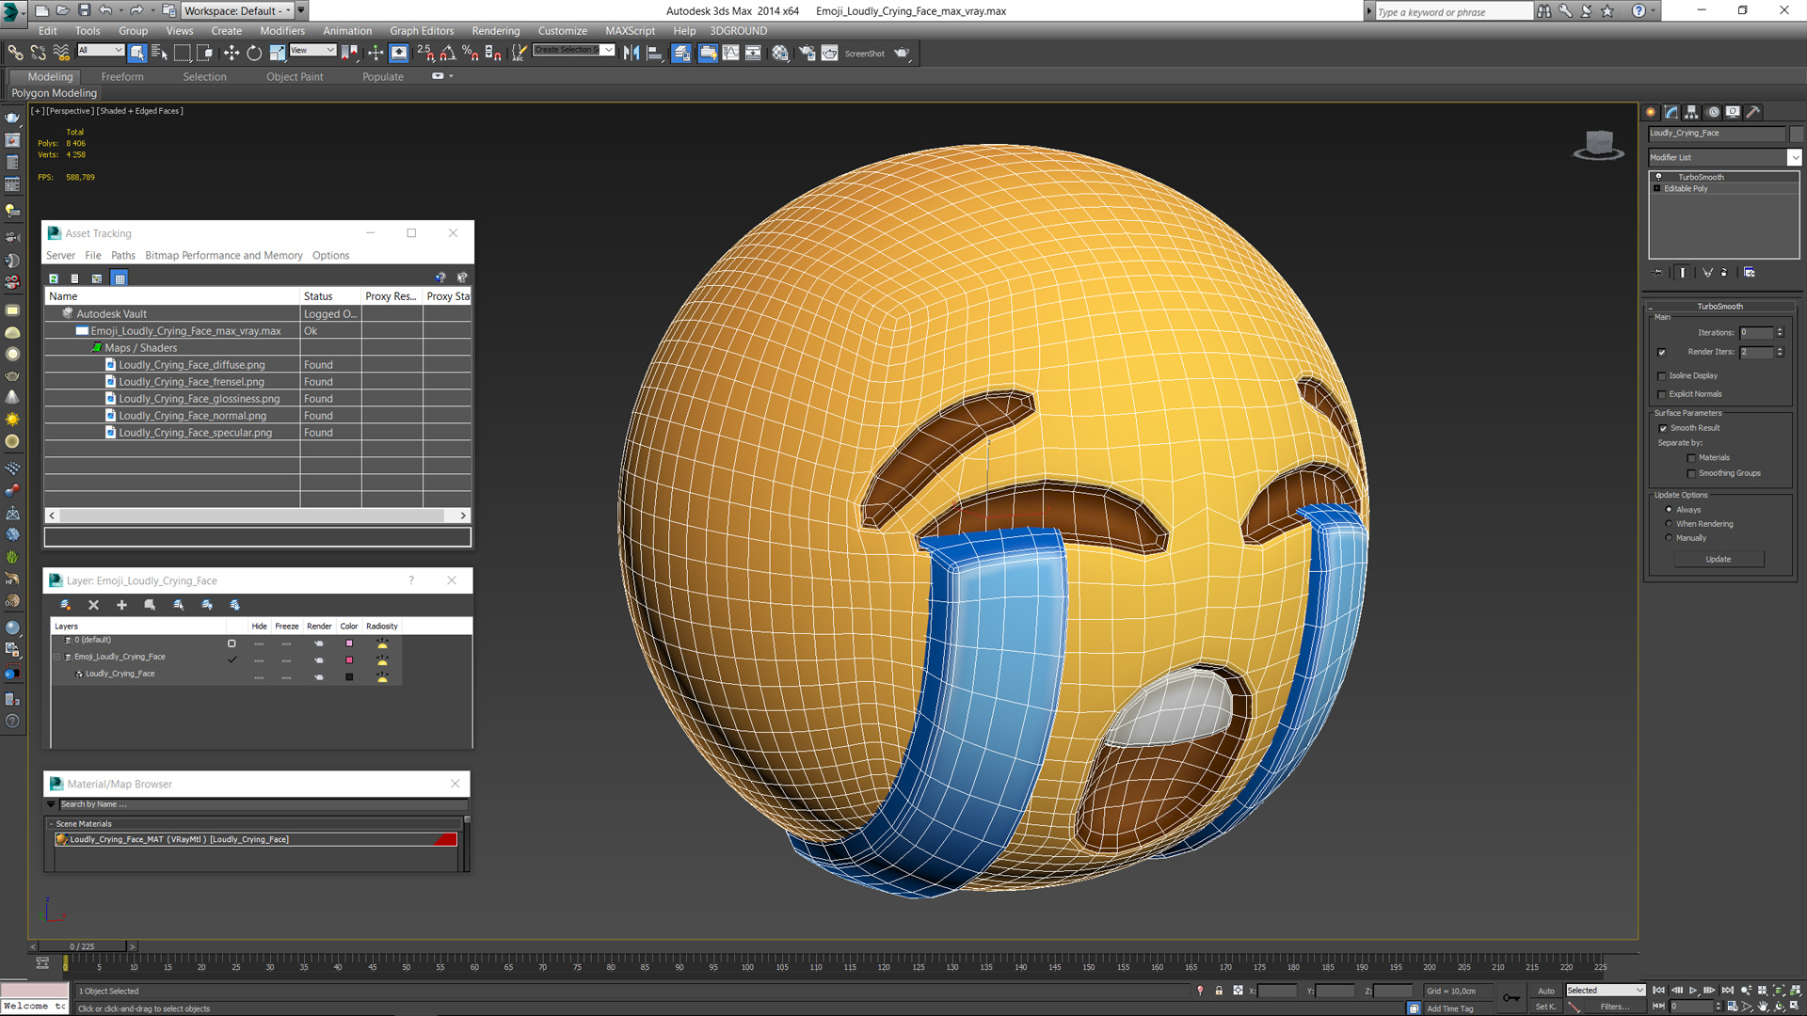The height and width of the screenshot is (1016, 1807).
Task: Open the Hierarchy command panel tab
Action: 1691,112
